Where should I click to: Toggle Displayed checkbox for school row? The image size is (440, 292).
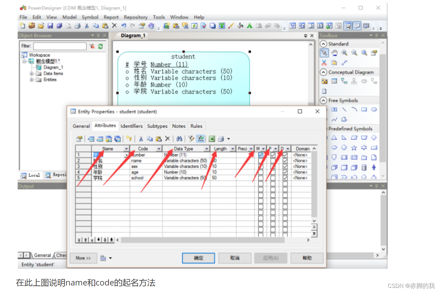285,178
